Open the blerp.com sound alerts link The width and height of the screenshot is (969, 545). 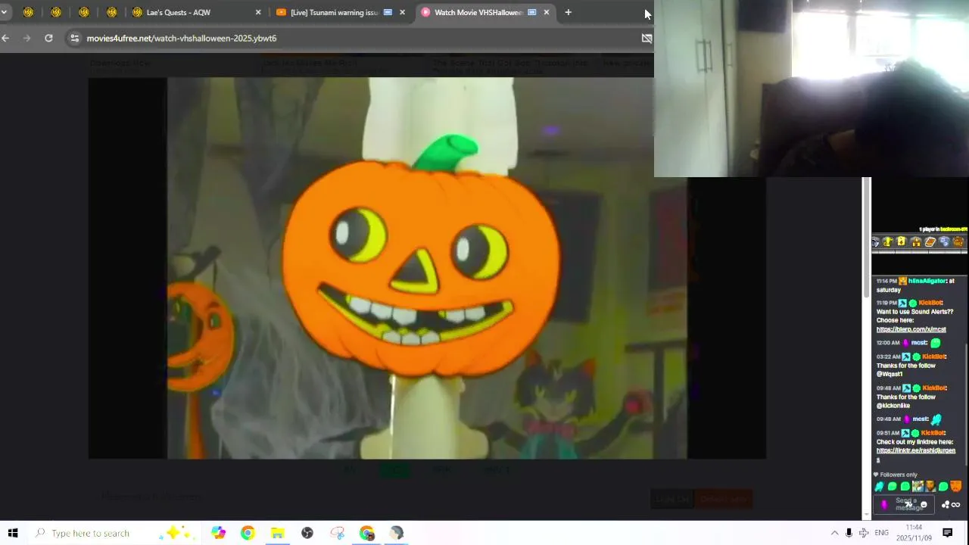click(911, 329)
